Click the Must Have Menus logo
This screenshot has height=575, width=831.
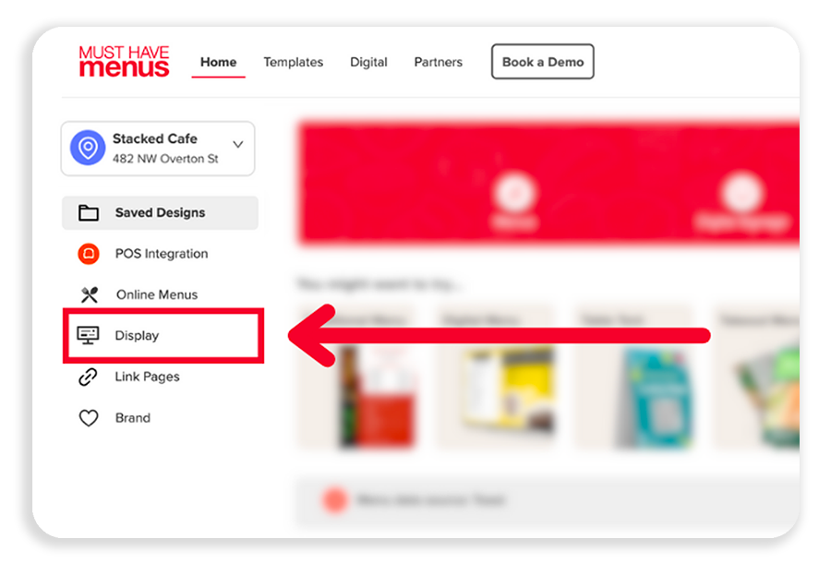point(124,61)
